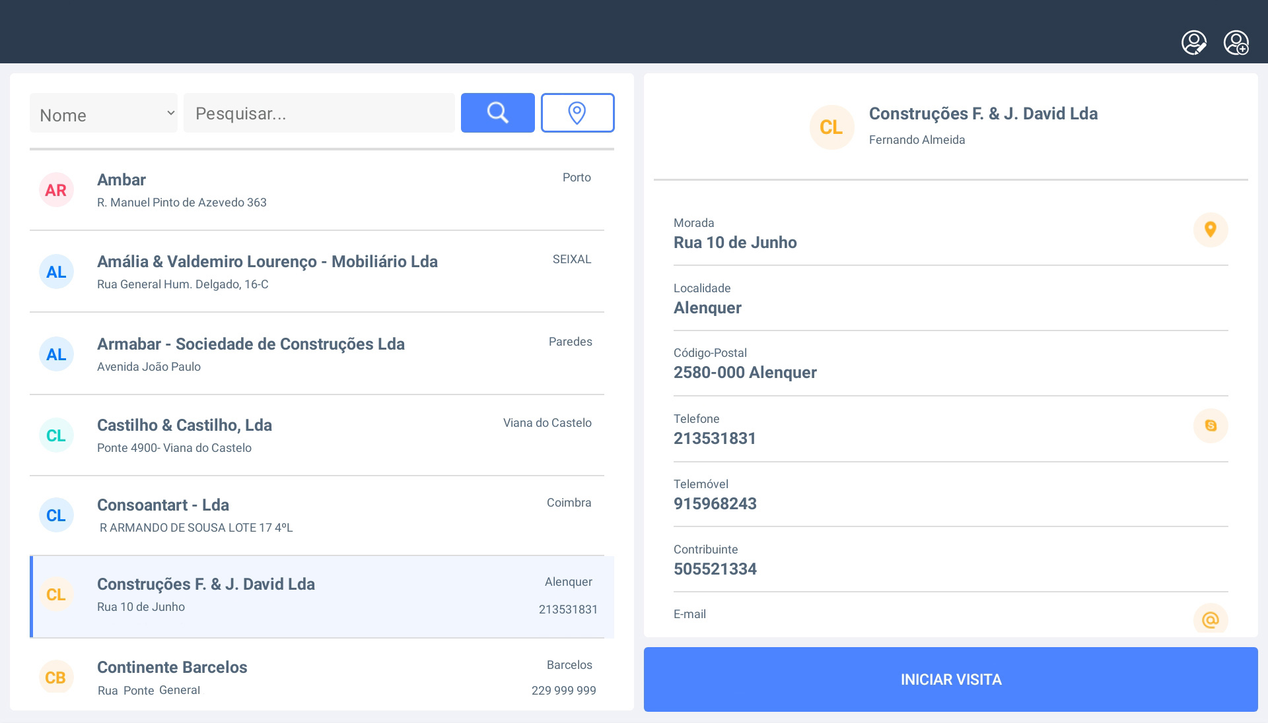The image size is (1268, 723).
Task: Click the add new client icon
Action: [1236, 43]
